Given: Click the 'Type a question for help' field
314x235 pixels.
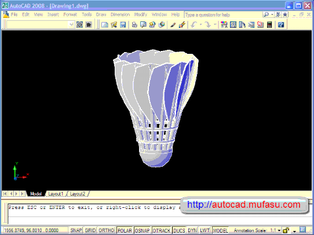Looking at the screenshot, I should click(223, 15).
